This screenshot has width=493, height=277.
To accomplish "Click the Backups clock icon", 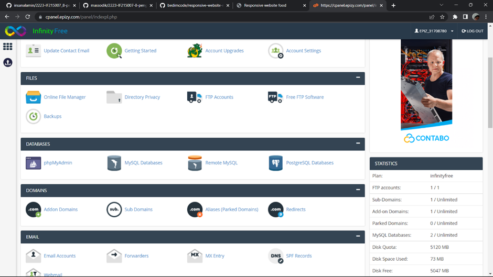I will click(x=34, y=116).
